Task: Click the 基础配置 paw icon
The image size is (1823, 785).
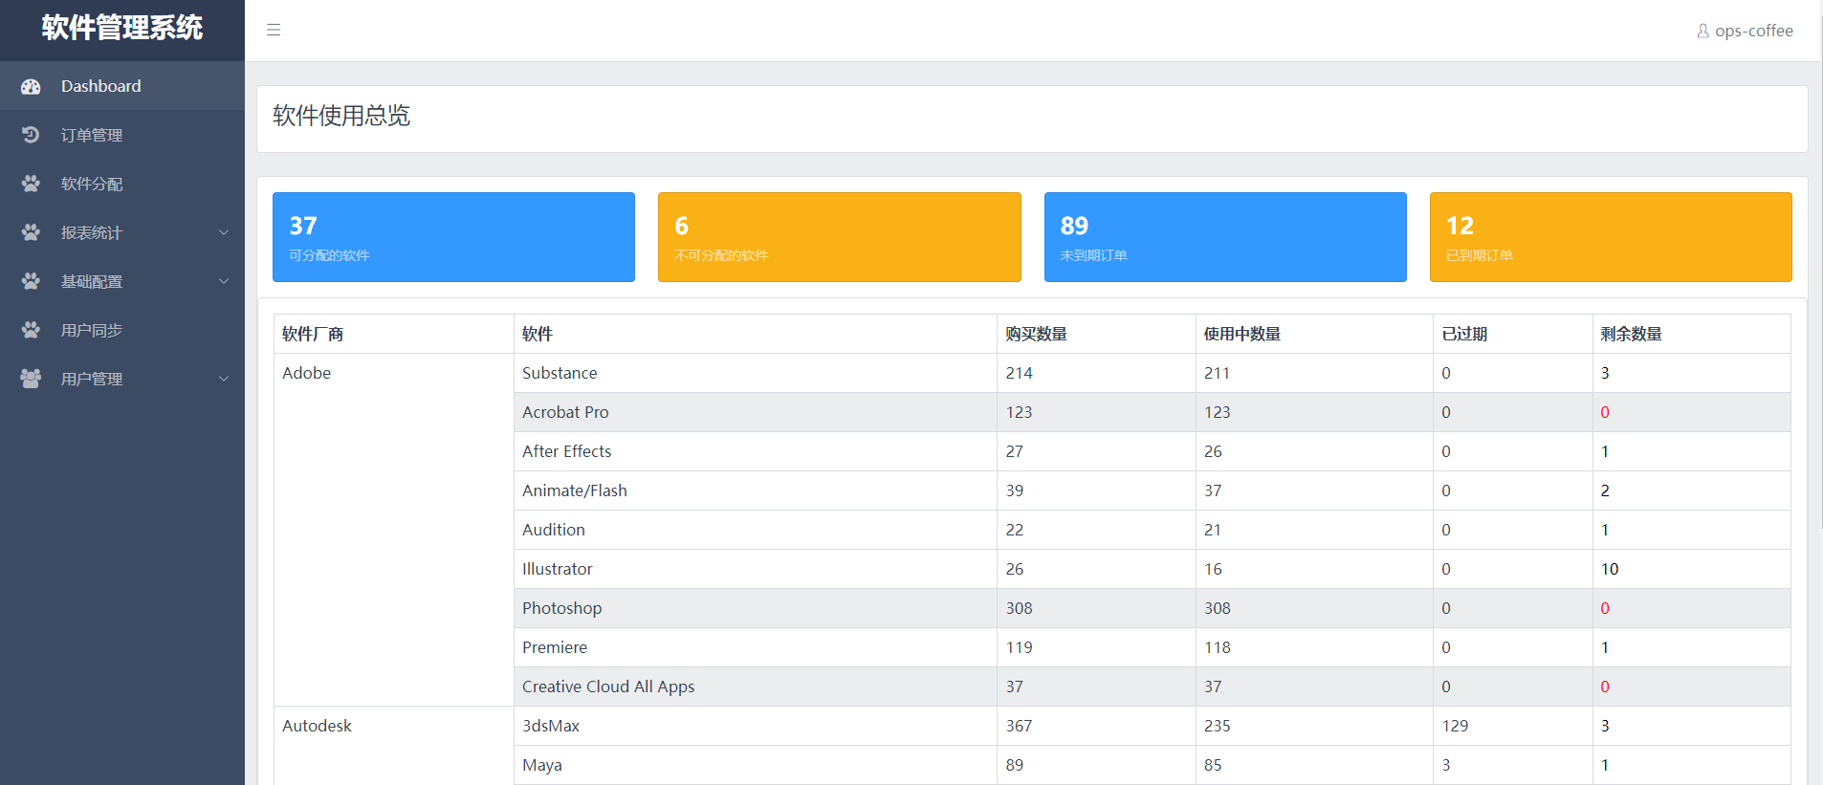Action: tap(31, 281)
